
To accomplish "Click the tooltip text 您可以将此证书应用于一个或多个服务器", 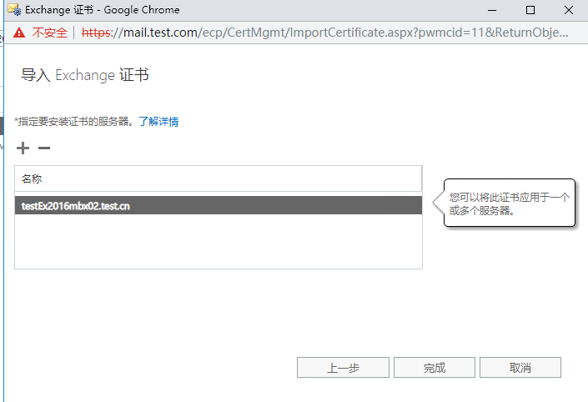I will tap(510, 204).
